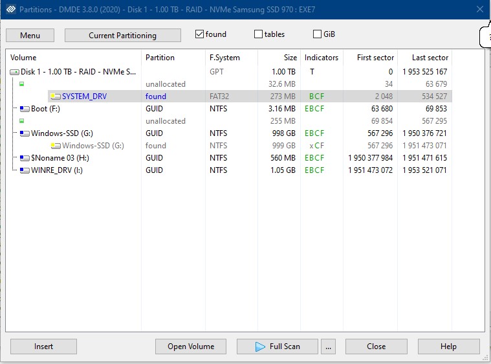Screen dimensions: 491x364
Task: Enable the GiB checkbox
Action: tap(317, 34)
